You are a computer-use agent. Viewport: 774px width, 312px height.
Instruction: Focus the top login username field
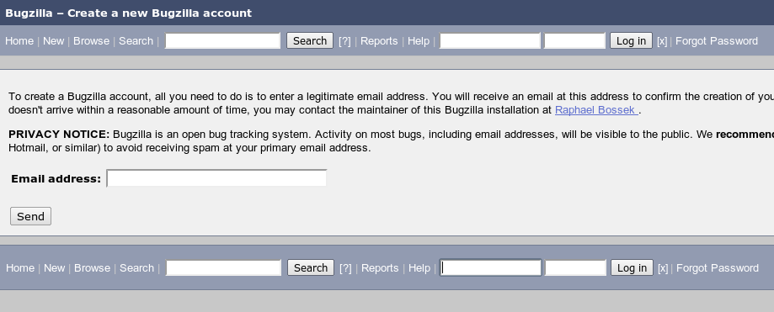click(x=489, y=40)
